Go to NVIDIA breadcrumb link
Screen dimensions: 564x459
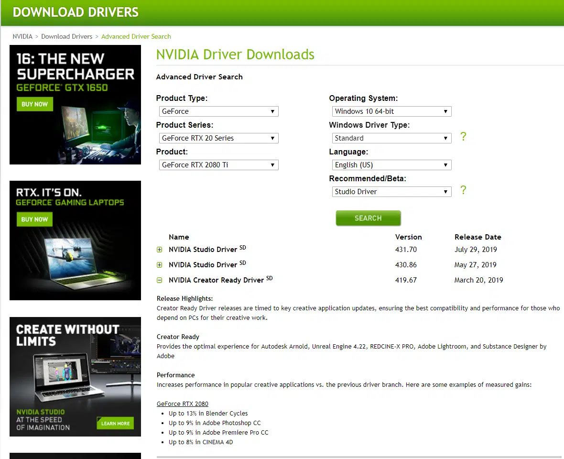click(22, 36)
